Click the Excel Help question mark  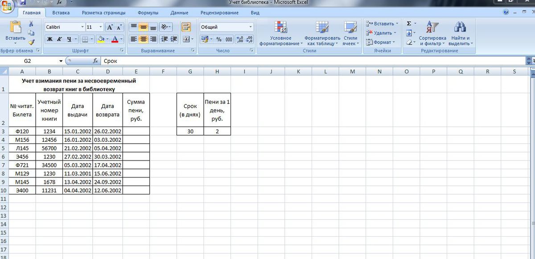tap(506, 12)
